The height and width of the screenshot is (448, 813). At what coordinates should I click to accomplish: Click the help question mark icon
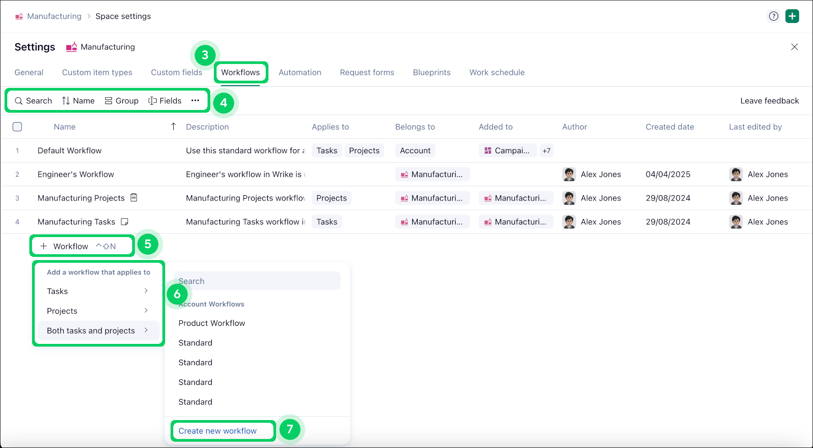(774, 16)
